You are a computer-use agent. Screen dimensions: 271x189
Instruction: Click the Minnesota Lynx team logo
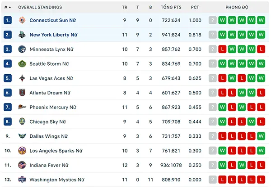pyautogui.click(x=22, y=49)
